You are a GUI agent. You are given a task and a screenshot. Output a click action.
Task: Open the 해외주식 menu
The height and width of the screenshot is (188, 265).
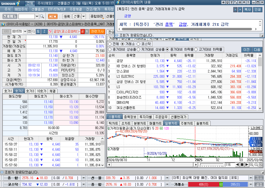[x=21, y=9]
